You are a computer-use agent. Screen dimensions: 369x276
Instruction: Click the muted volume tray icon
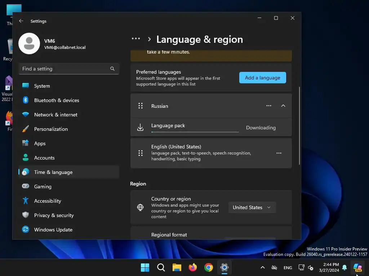click(311, 267)
